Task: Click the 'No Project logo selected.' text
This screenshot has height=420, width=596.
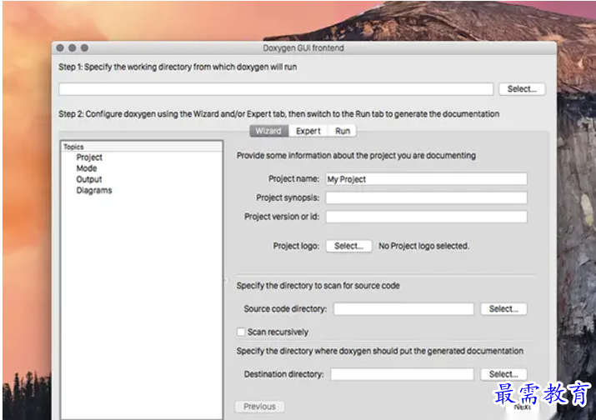Action: click(423, 246)
